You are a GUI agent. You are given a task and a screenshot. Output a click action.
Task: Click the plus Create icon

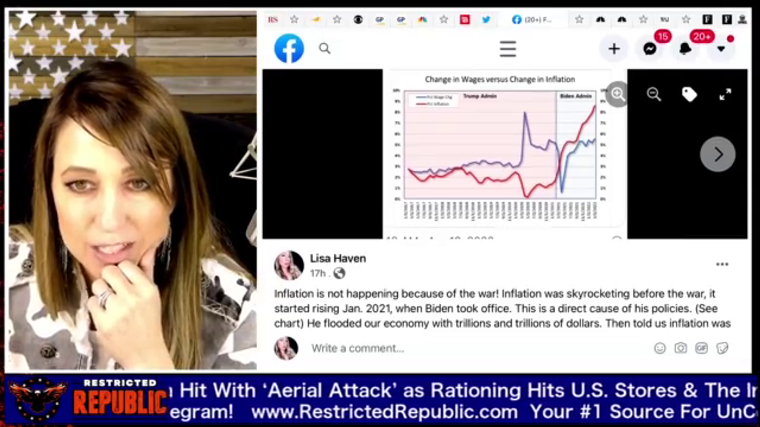click(x=614, y=49)
